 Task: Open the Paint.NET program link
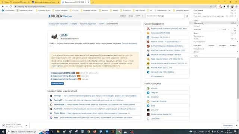pos(58,100)
